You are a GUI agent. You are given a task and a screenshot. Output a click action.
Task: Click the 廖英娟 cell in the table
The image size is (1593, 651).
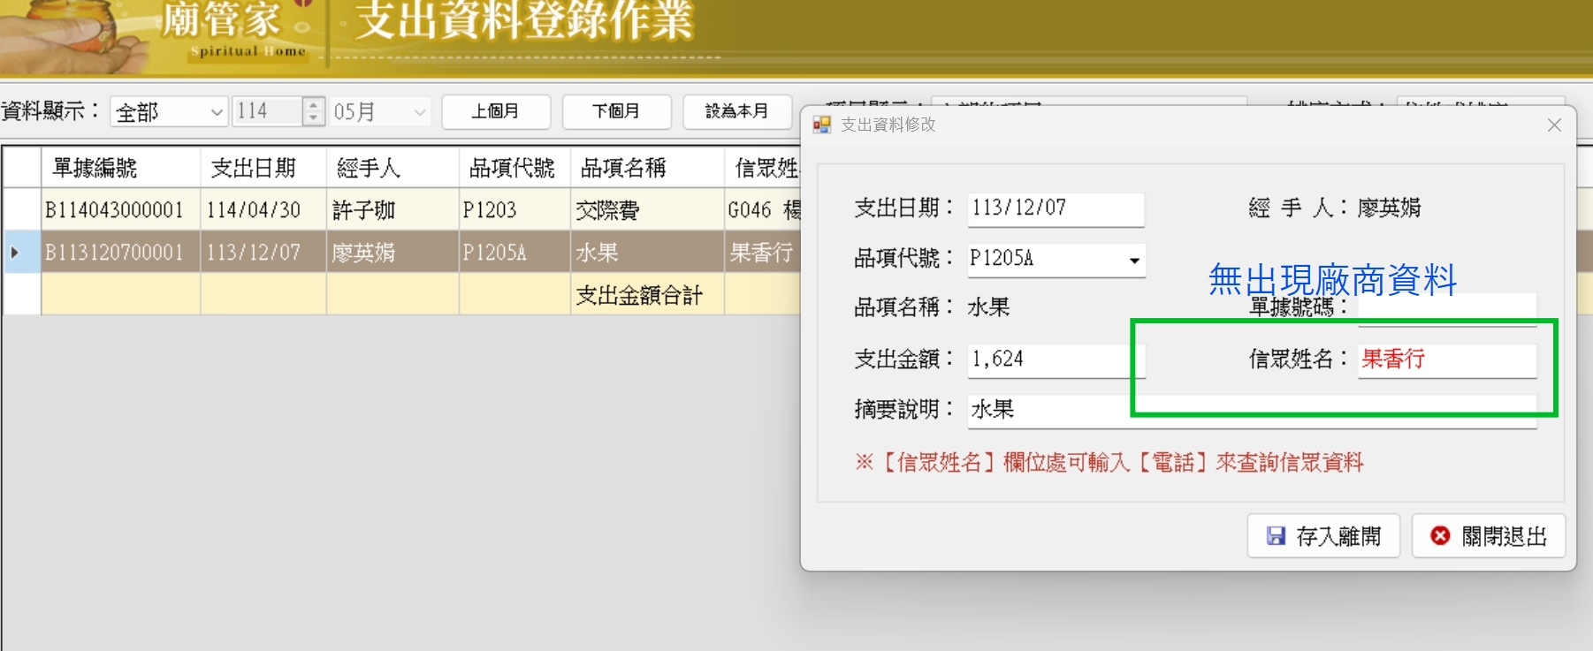click(x=393, y=253)
